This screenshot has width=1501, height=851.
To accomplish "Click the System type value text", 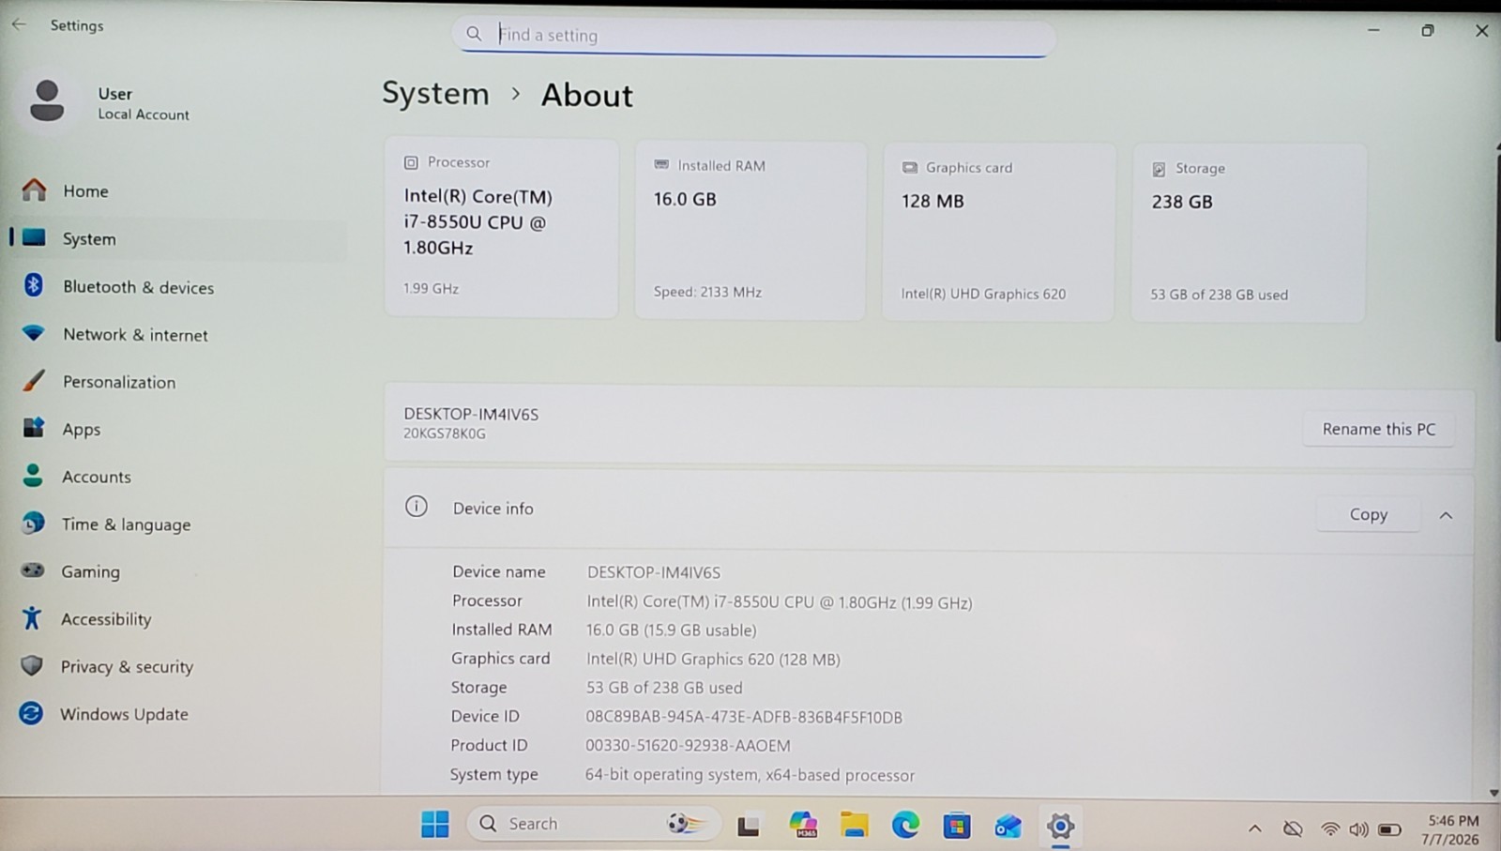I will tap(750, 775).
